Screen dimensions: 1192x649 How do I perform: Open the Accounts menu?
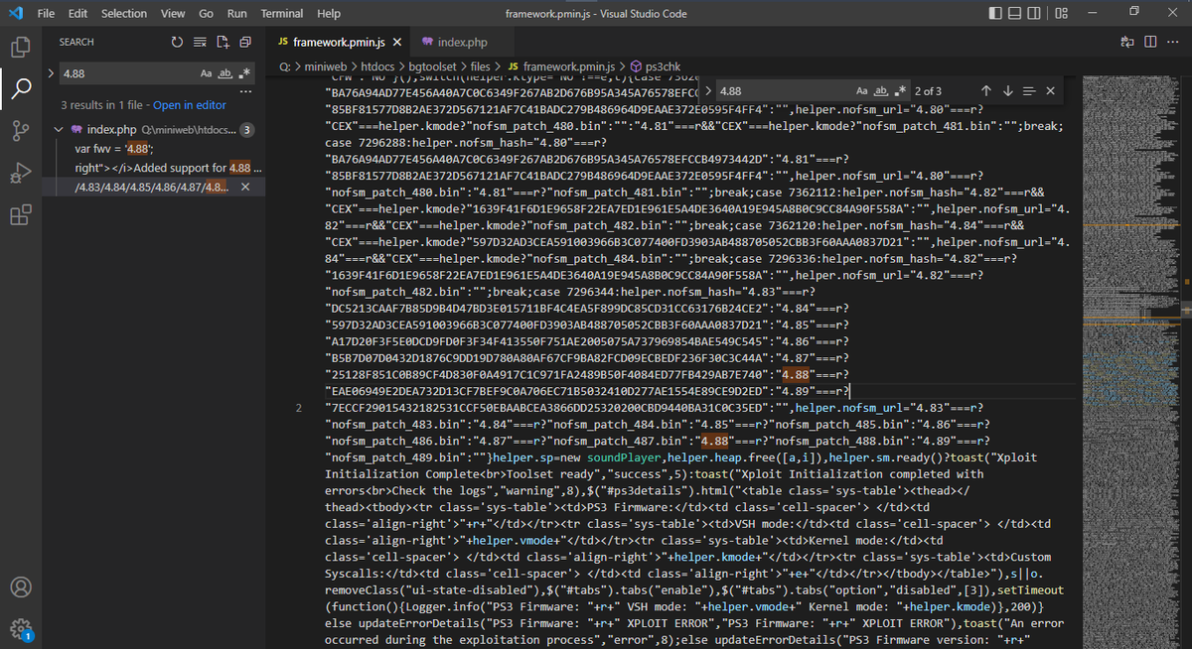[21, 586]
